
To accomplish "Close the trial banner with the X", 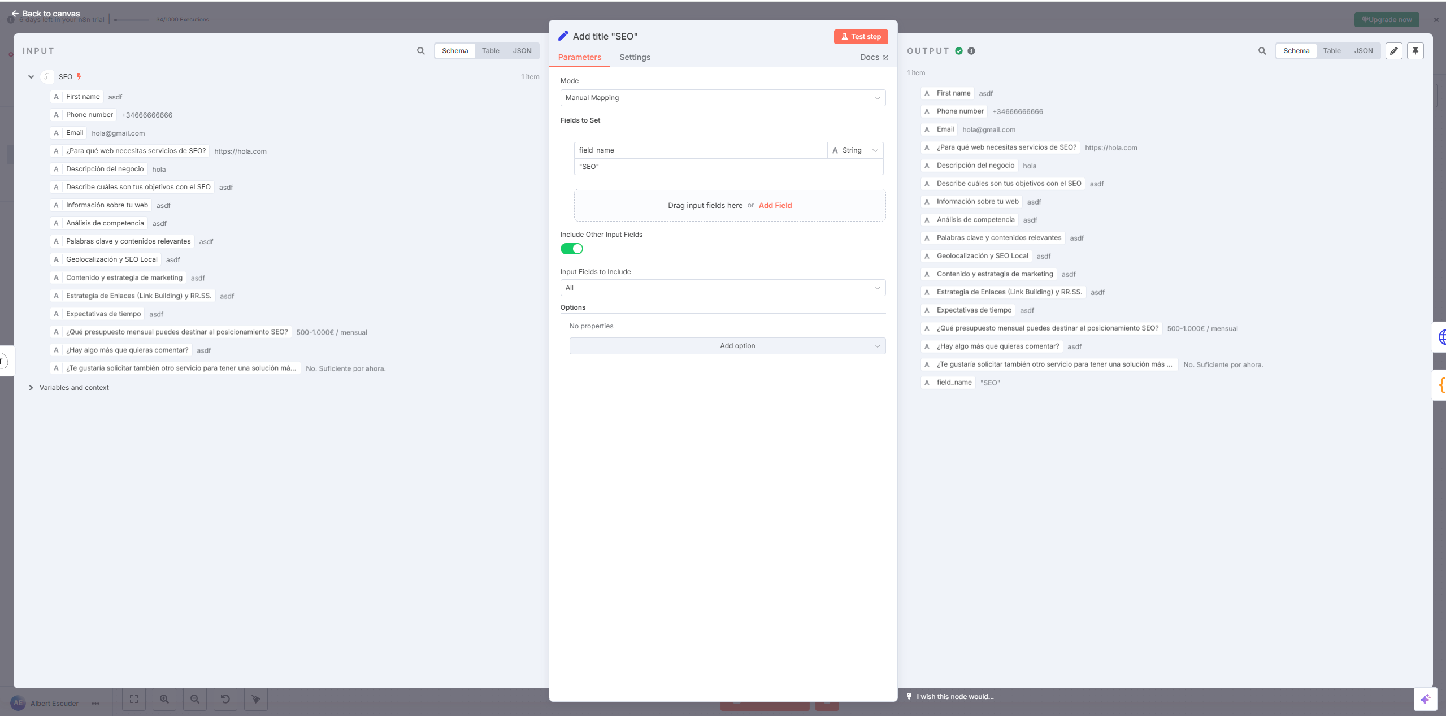I will click(1436, 20).
